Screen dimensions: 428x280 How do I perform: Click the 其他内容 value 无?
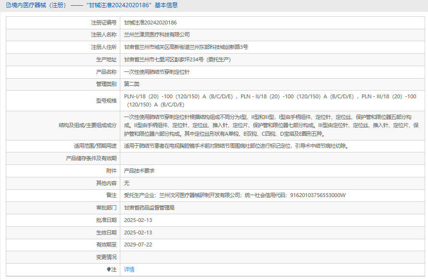[127, 183]
